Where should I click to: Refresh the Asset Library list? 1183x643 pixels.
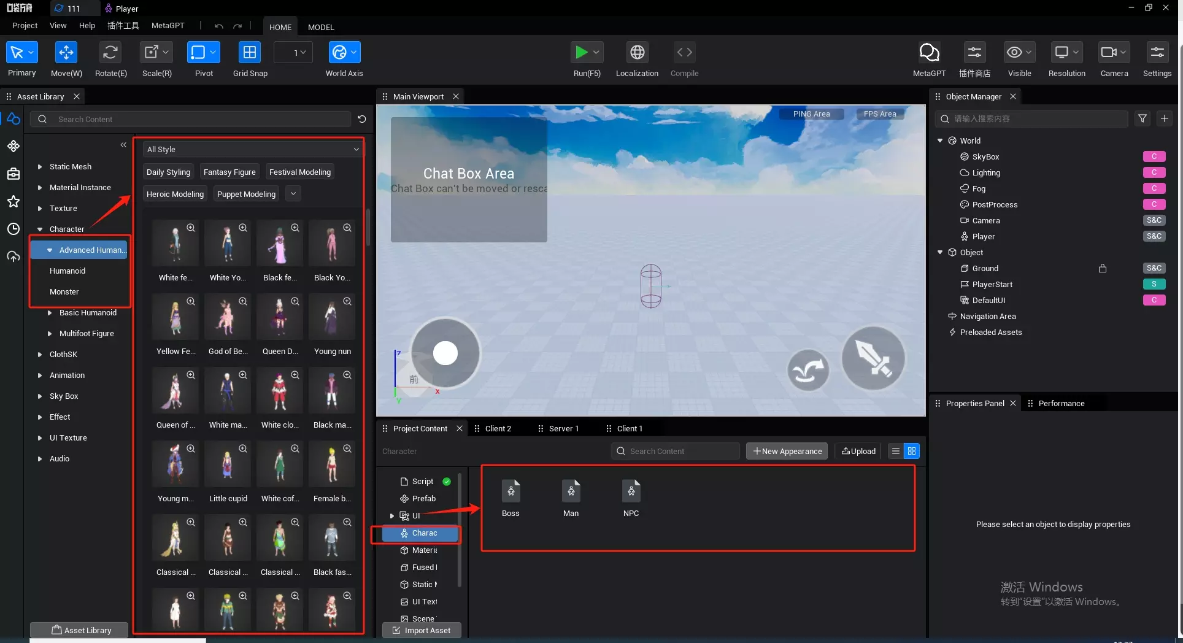[x=362, y=119]
